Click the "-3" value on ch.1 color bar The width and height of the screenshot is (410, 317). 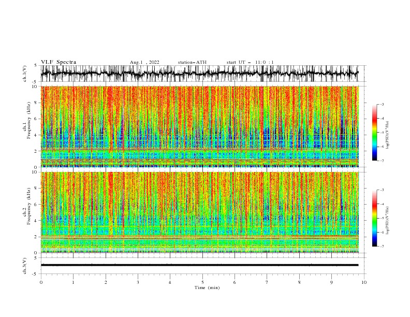coord(382,104)
